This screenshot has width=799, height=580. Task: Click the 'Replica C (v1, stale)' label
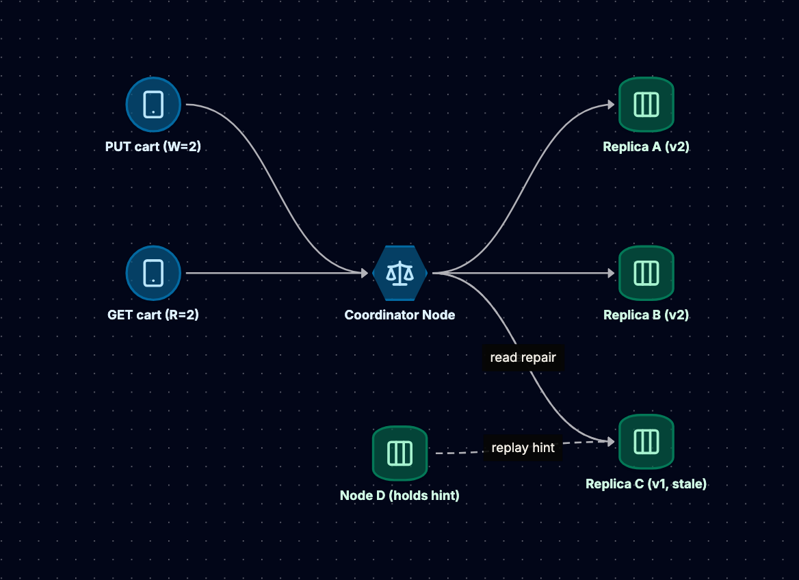point(646,484)
